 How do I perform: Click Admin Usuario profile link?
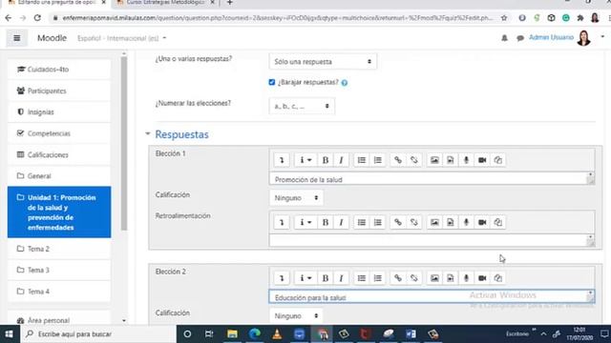(551, 37)
